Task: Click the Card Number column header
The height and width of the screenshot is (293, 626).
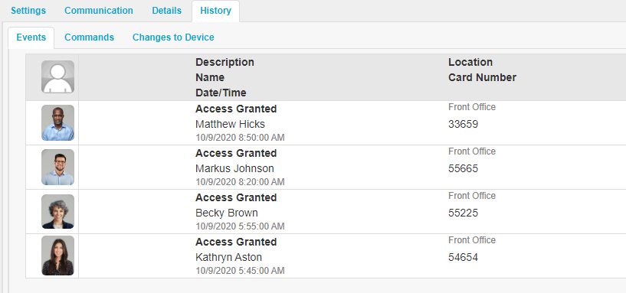Action: [482, 77]
